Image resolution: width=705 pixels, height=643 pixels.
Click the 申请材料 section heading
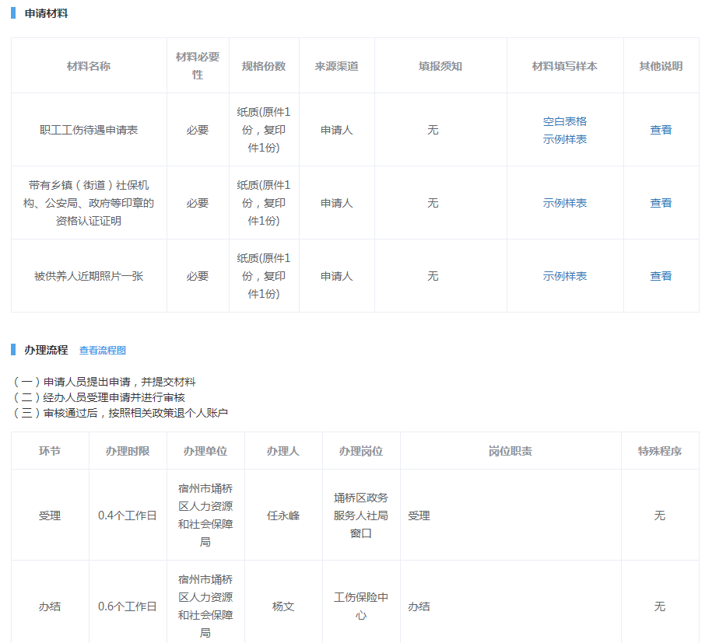tap(46, 13)
